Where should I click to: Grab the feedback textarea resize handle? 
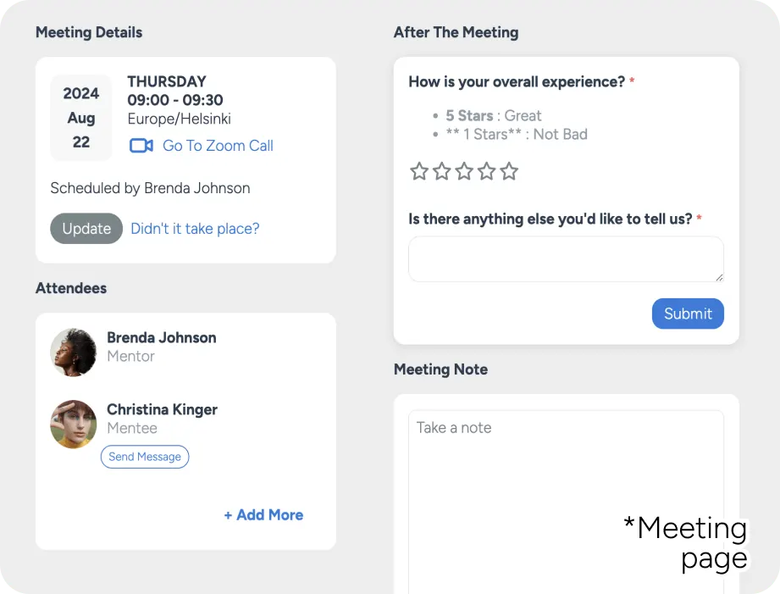[719, 278]
